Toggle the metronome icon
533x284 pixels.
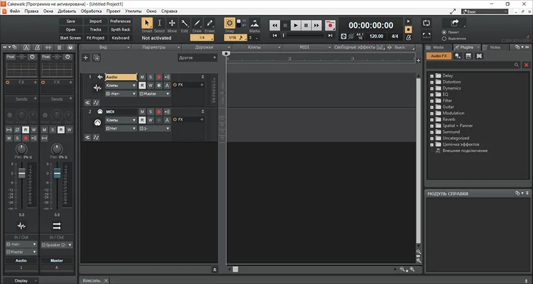(x=409, y=37)
